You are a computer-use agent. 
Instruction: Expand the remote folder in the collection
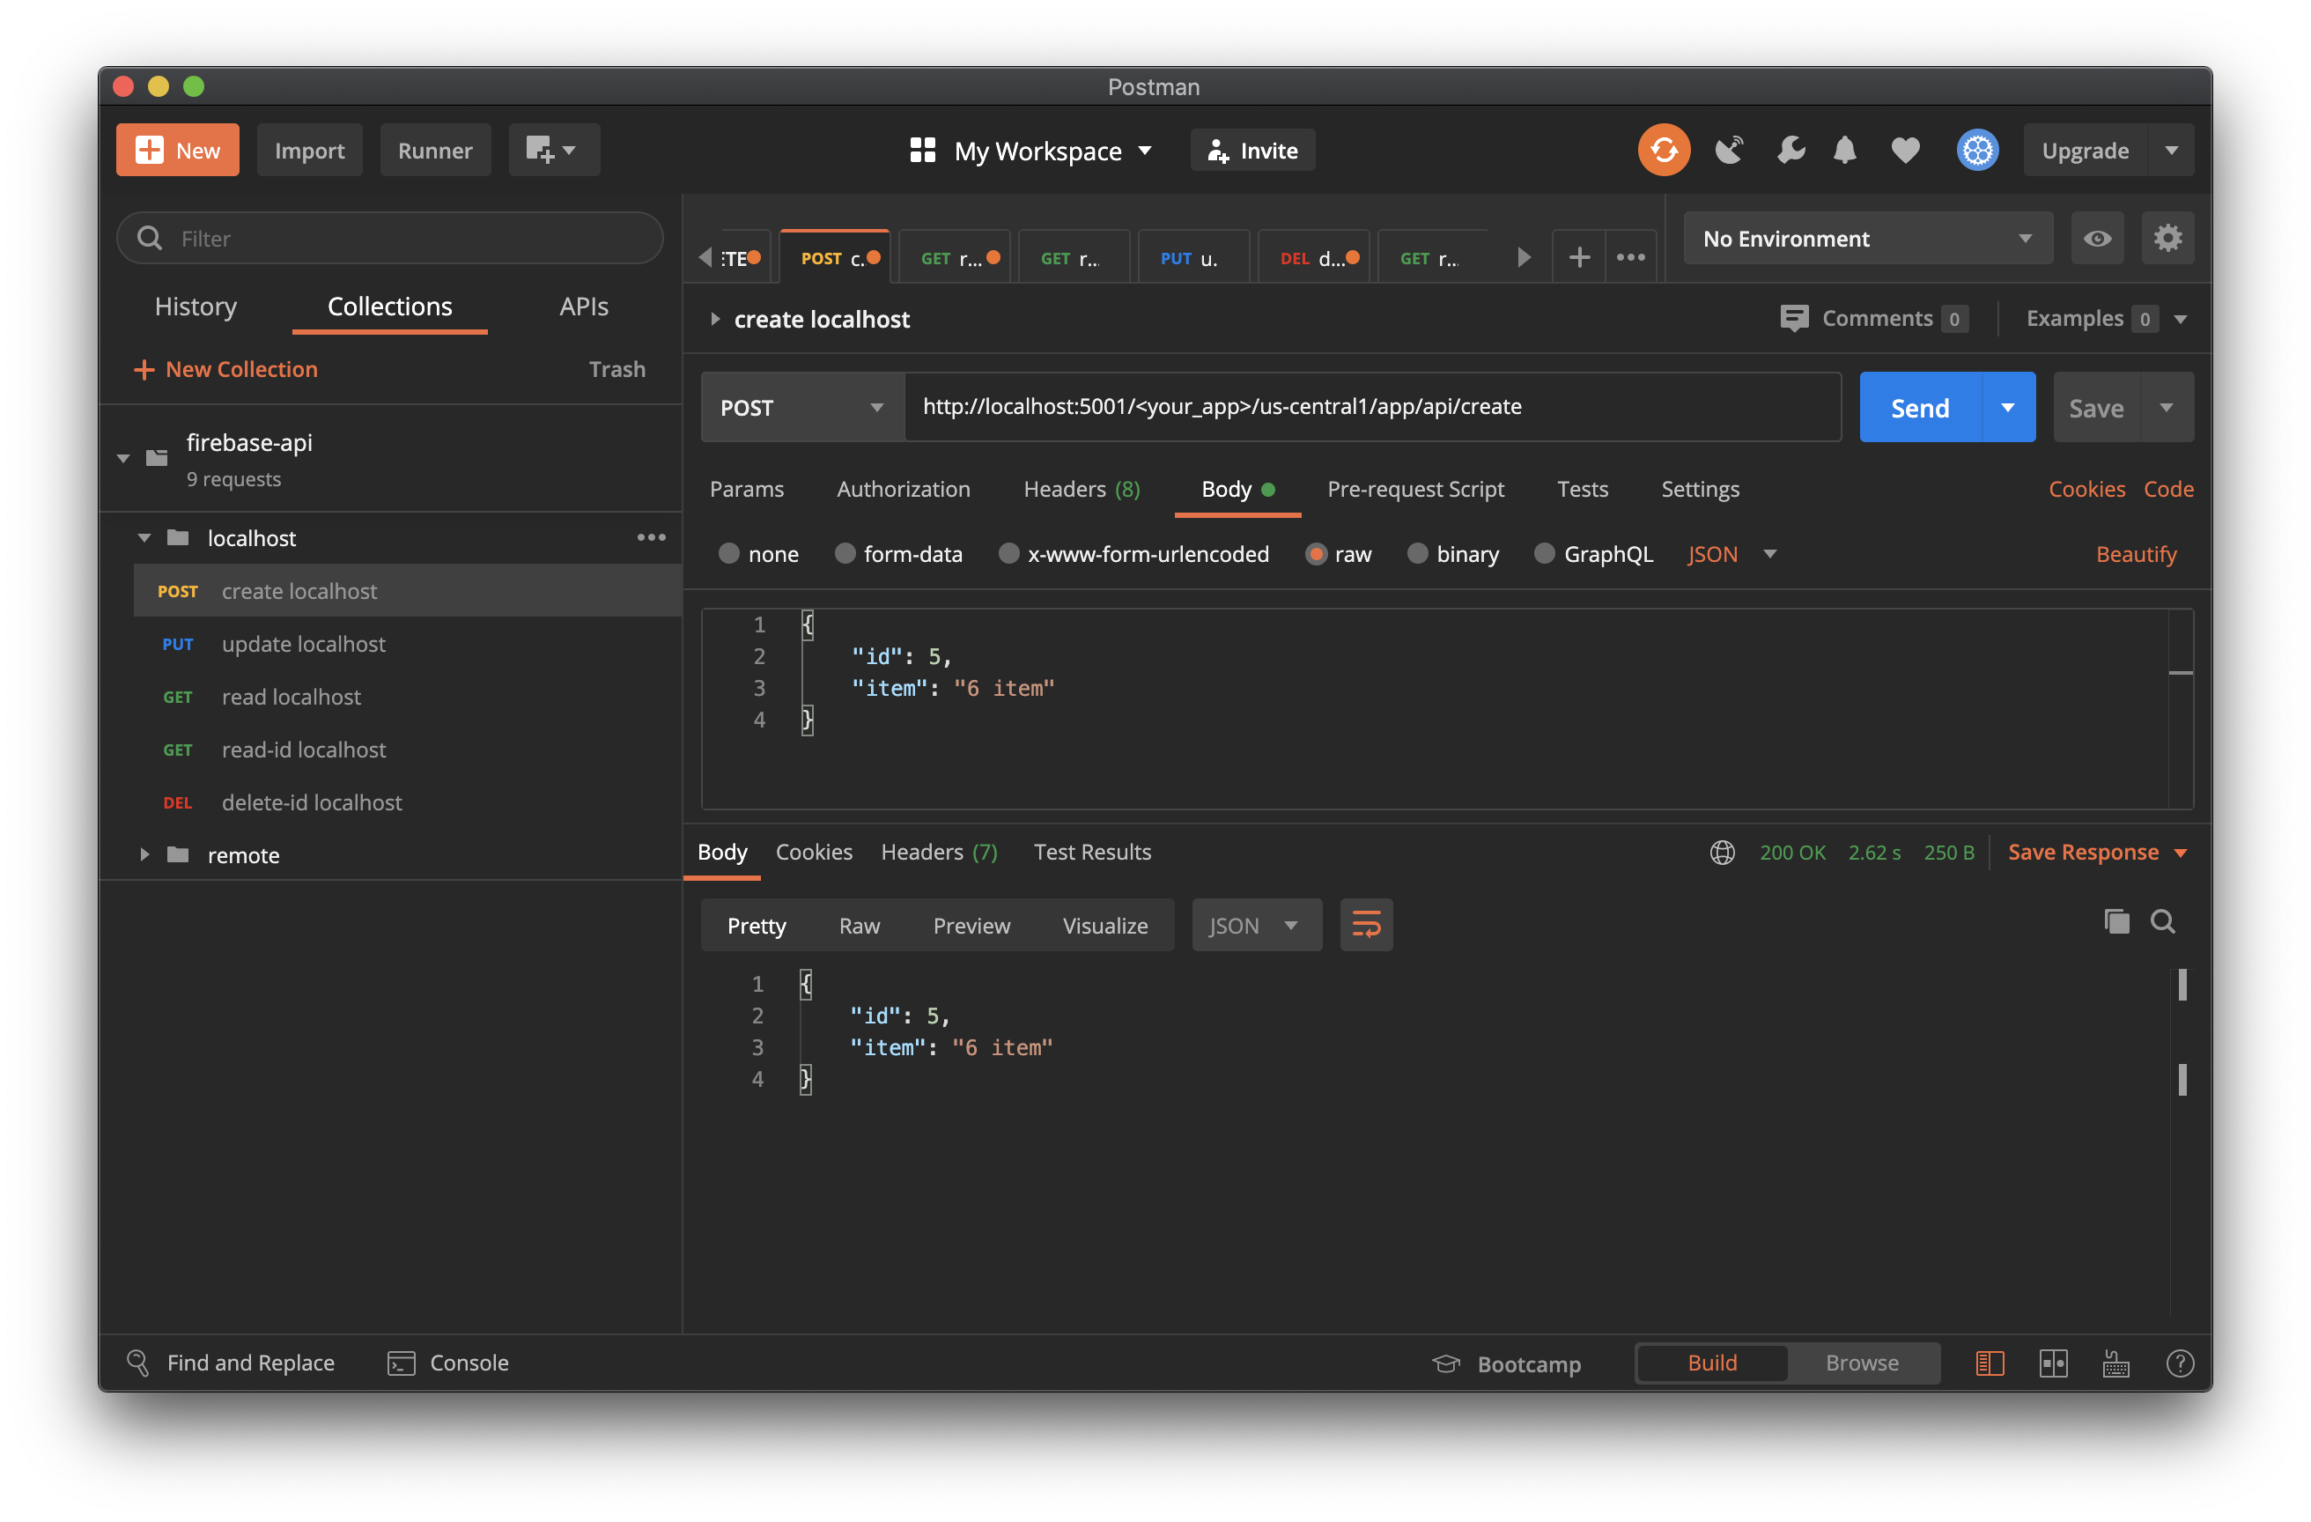point(144,854)
